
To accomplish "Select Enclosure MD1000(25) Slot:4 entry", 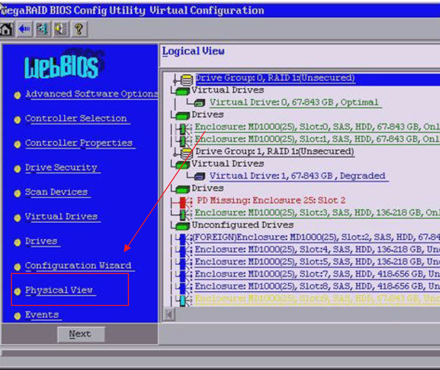I will [317, 250].
